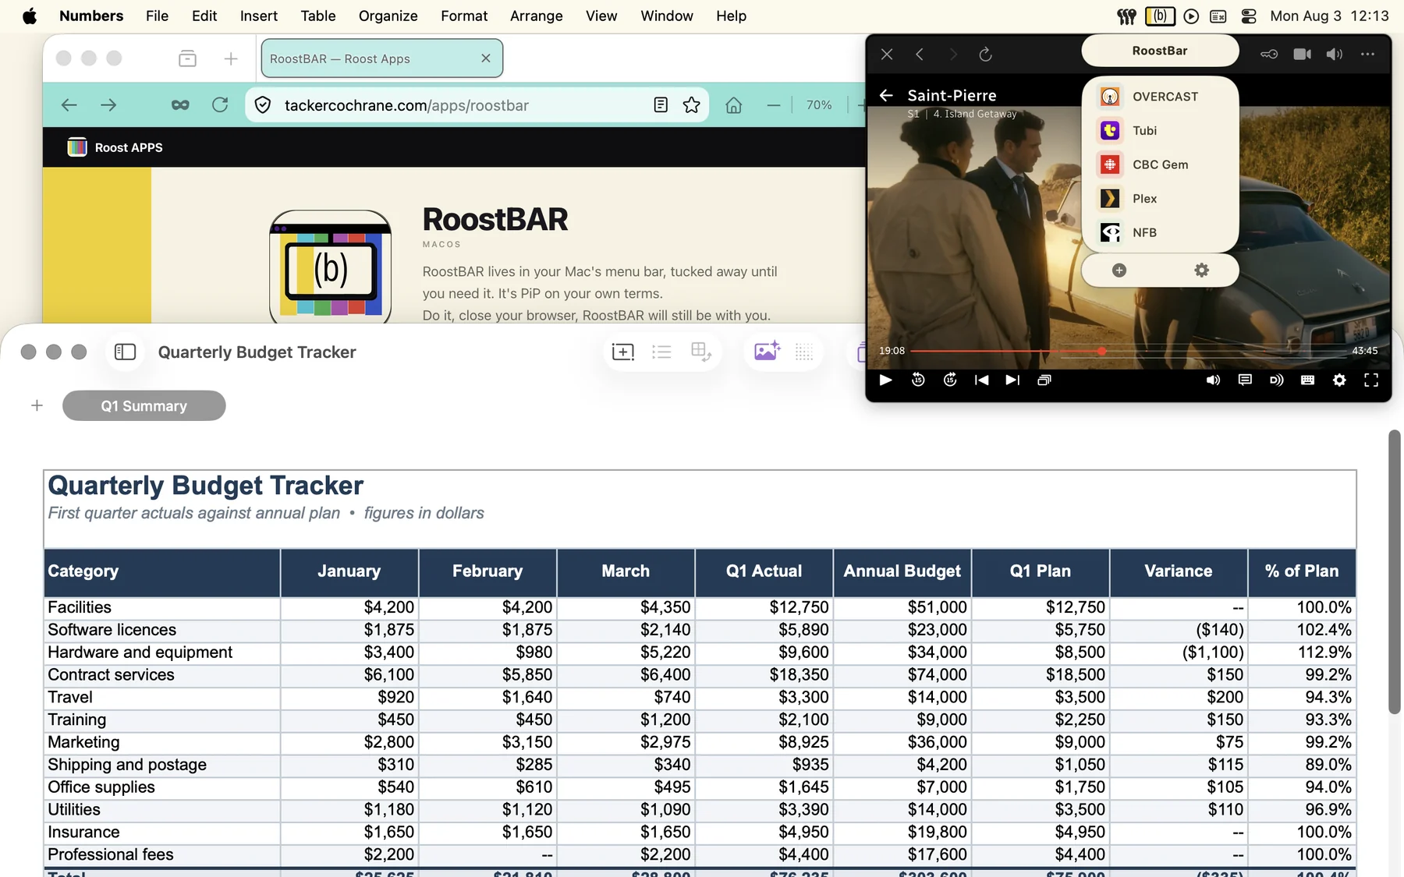
Task: Close the RoostBar player window with the X
Action: (x=887, y=54)
